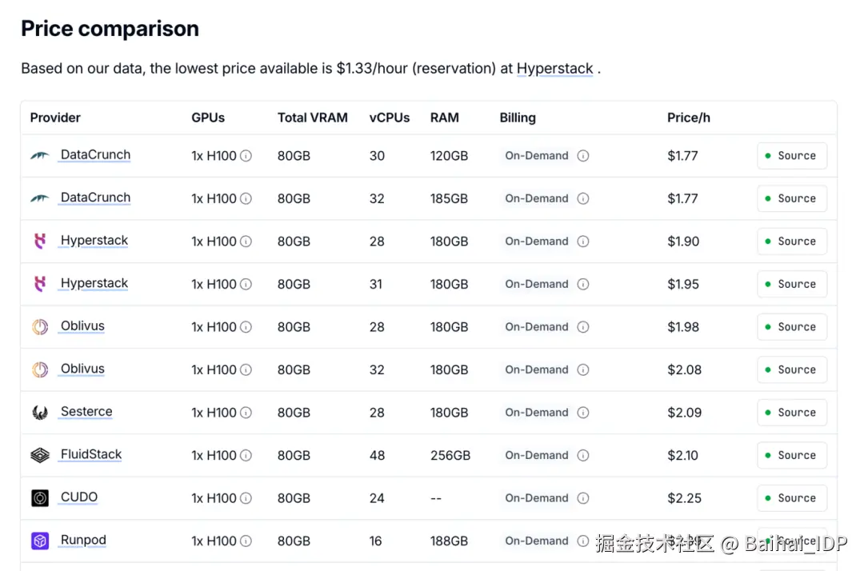Screen dimensions: 864x571
Task: Click the Provider column header
Action: click(x=55, y=118)
